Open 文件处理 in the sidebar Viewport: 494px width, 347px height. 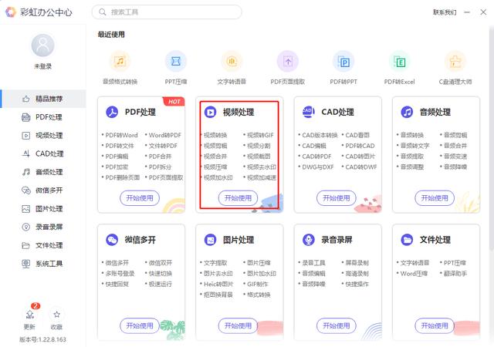43,245
